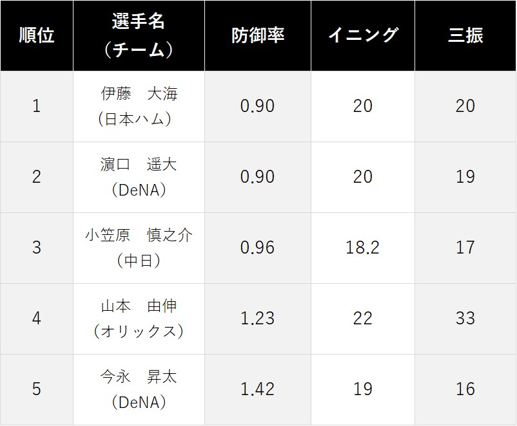Select the イニング column header
The image size is (517, 426).
[x=363, y=35]
